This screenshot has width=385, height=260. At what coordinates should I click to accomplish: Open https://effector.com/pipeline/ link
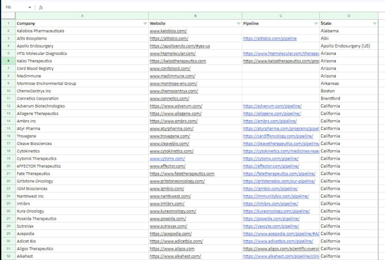tap(271, 166)
